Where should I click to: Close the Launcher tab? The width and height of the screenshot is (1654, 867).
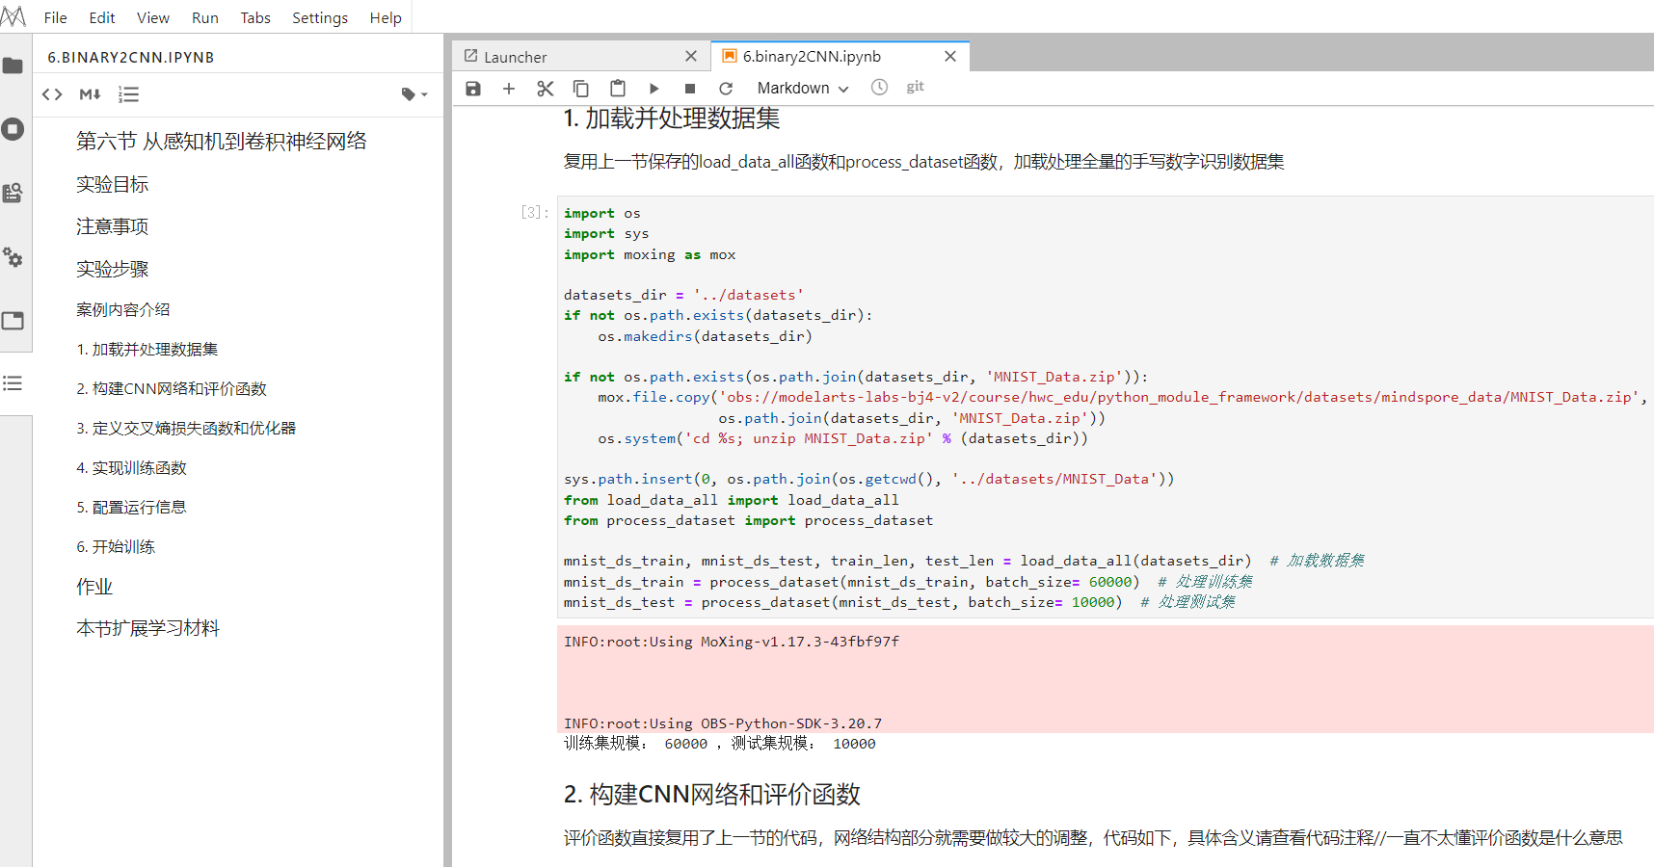[x=691, y=57]
